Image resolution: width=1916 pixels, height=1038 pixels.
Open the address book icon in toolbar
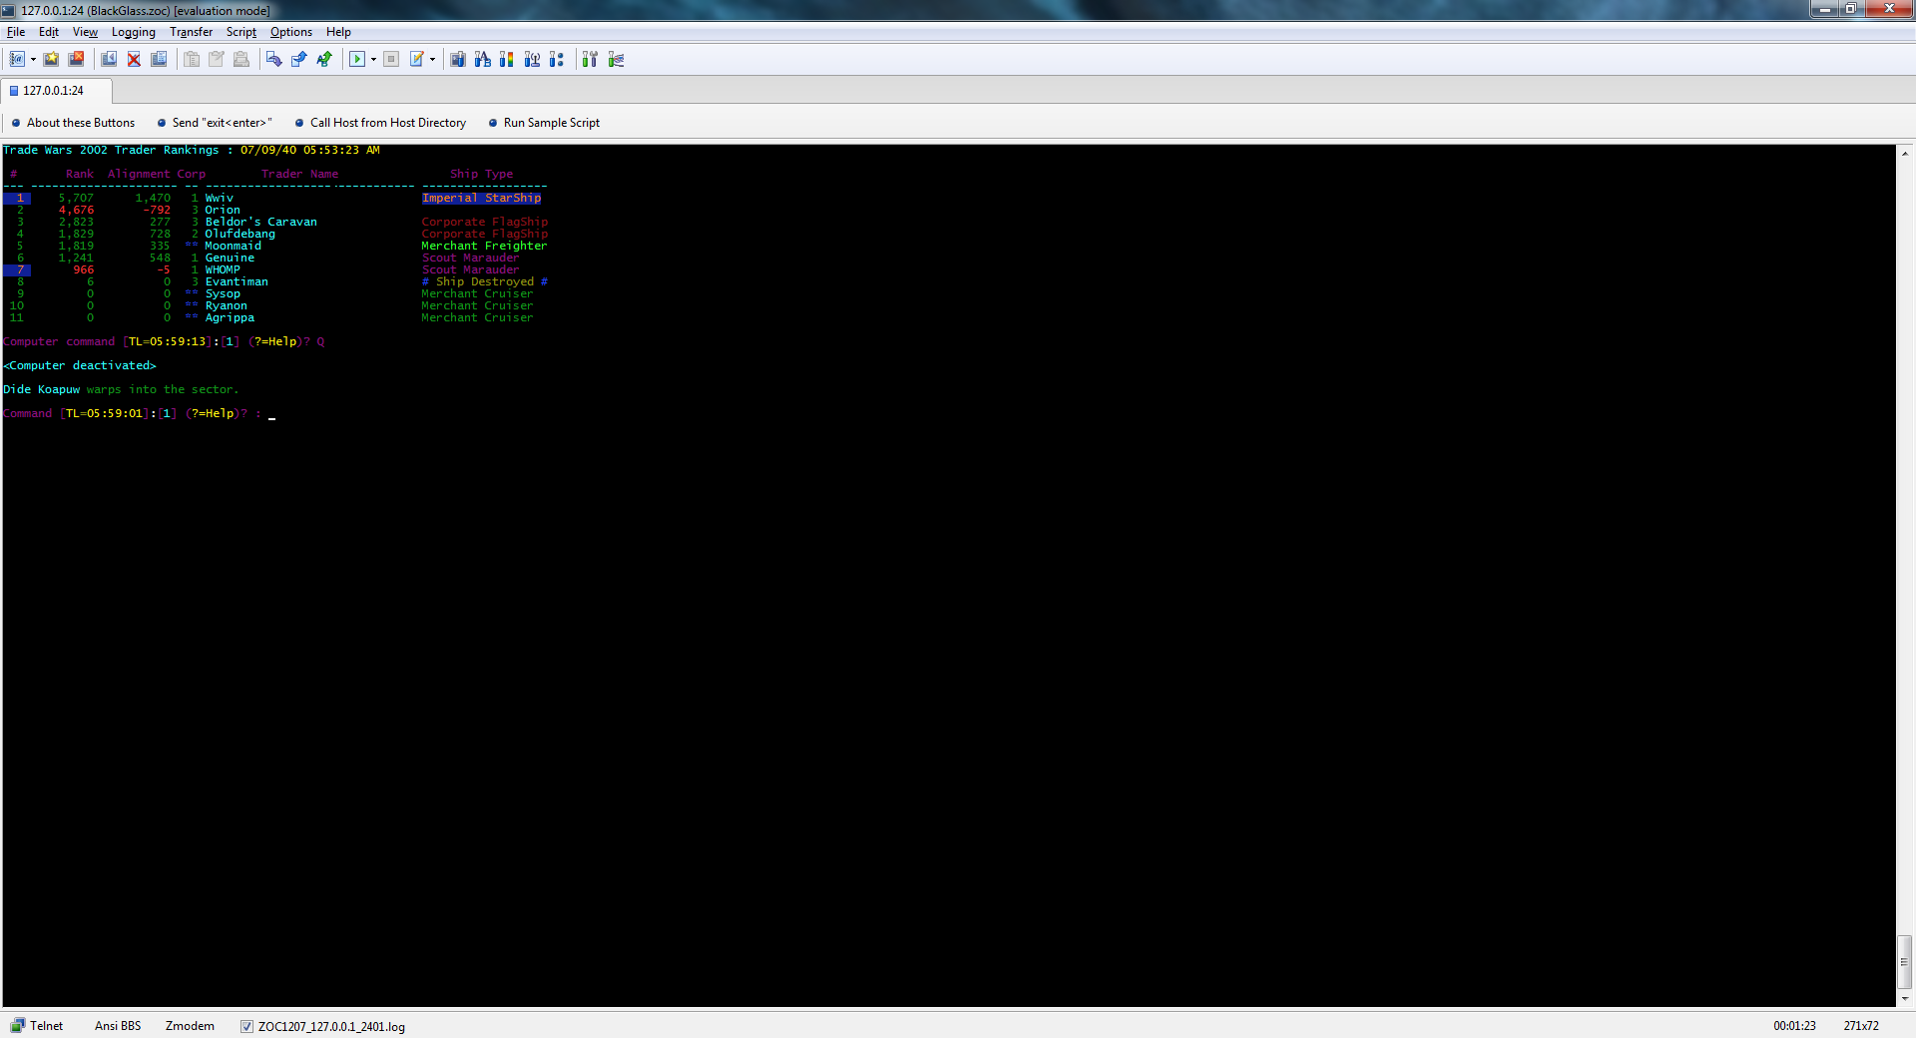(17, 60)
